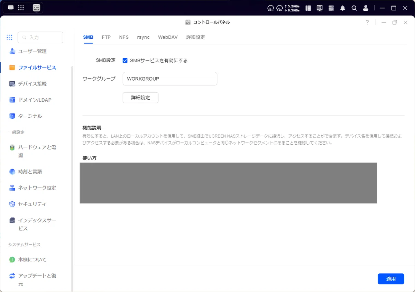This screenshot has height=292, width=415.
Task: View the CPU usage gauge
Action: click(271, 8)
